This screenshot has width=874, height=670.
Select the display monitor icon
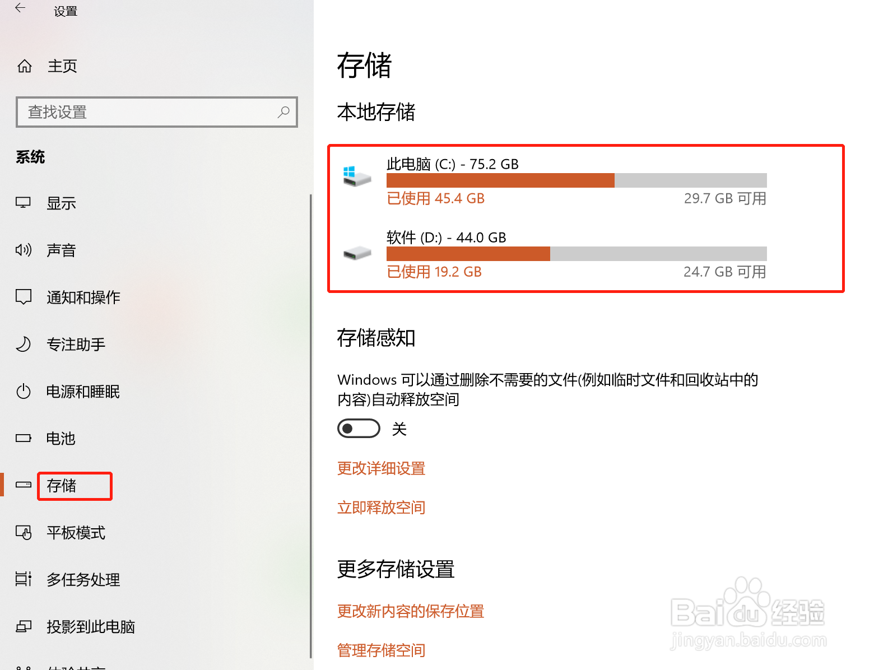(x=23, y=203)
